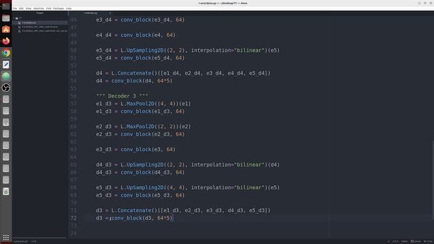
Task: Click the Git changes indicator in status bar
Action: 428,241
